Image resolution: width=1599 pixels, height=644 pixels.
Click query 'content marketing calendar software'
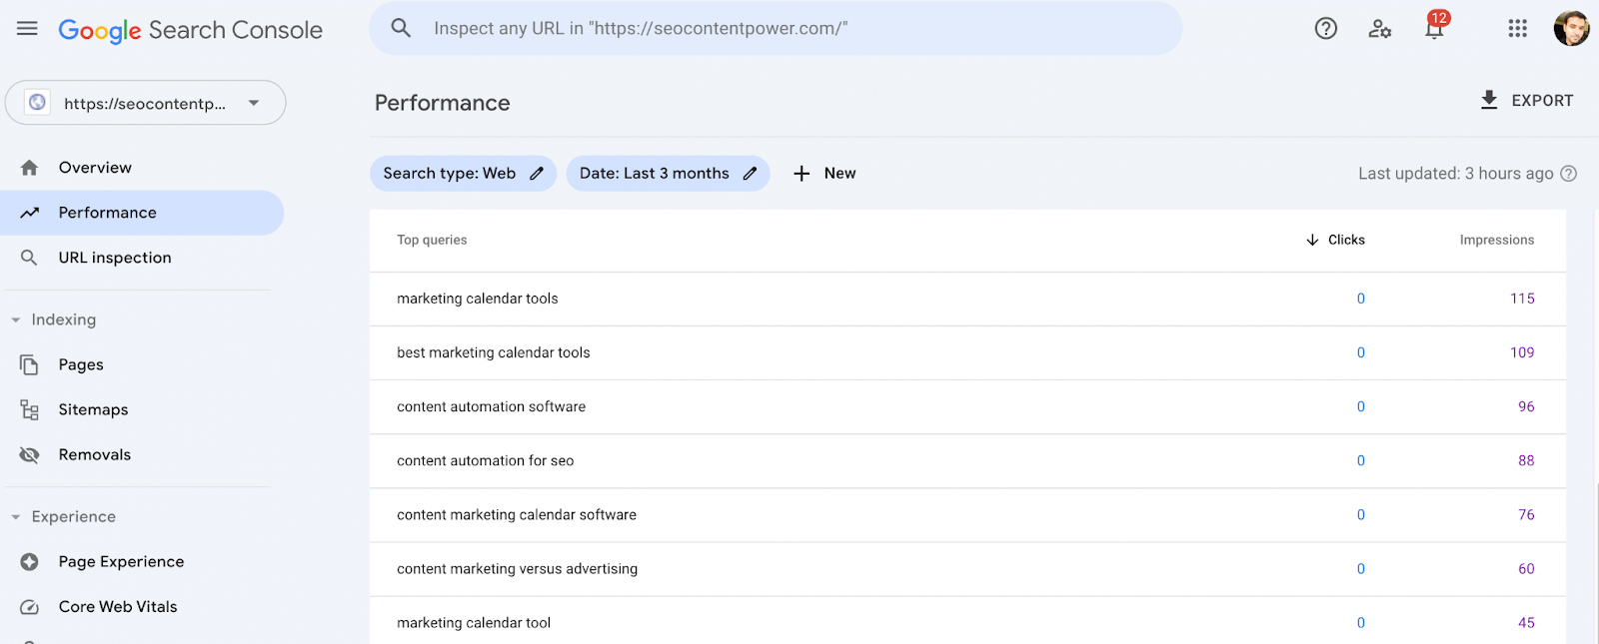click(x=517, y=515)
